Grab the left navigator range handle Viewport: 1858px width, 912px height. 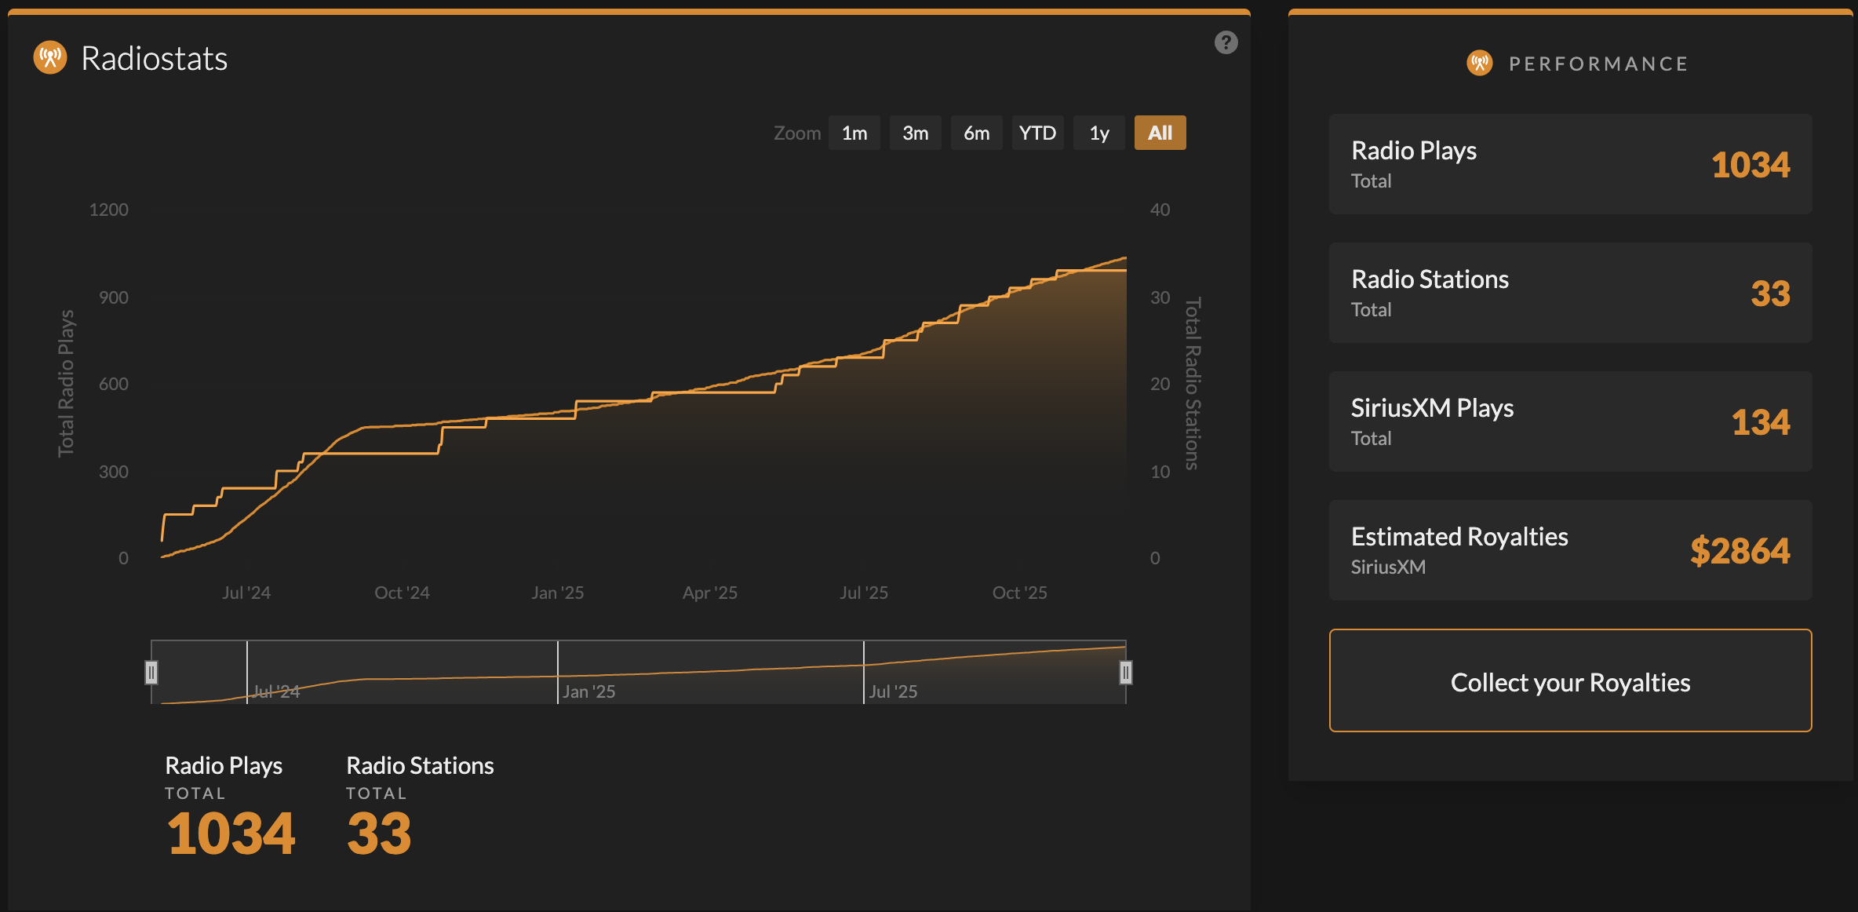[151, 673]
